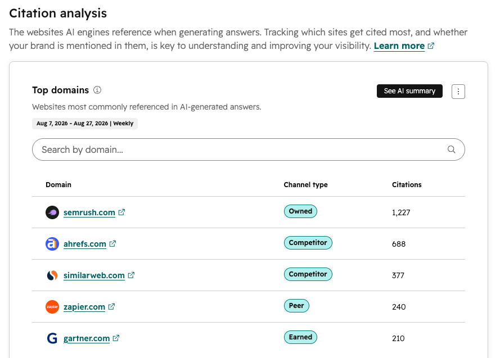Click the ahrefs.com favicon
This screenshot has width=500, height=358.
pos(52,244)
